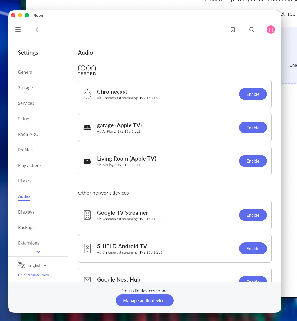Click the Google TV Streamer speaker icon

pyautogui.click(x=87, y=215)
